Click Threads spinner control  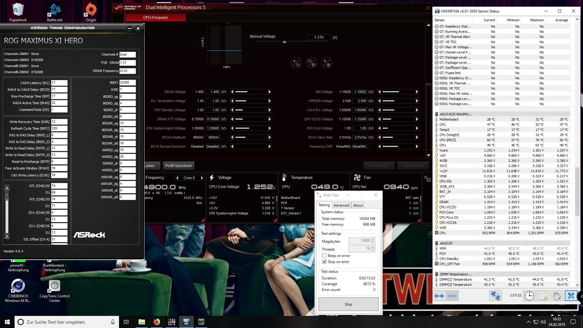pos(373,249)
